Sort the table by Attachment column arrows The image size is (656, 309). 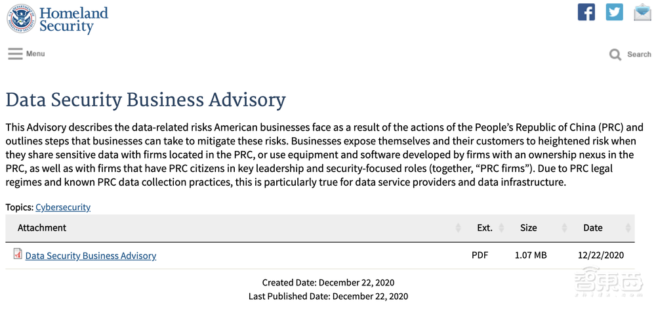pos(458,228)
